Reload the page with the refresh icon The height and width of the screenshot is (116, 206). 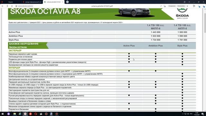[x=12, y=6]
